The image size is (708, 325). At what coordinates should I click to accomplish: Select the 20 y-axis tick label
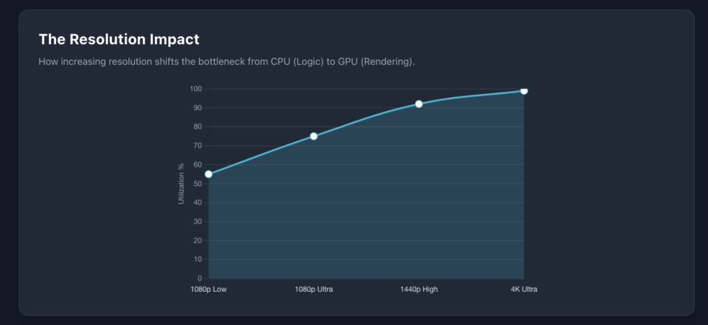click(196, 241)
